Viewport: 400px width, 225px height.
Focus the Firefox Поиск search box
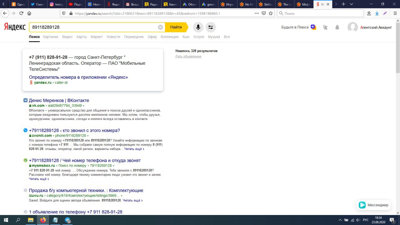tap(320, 13)
